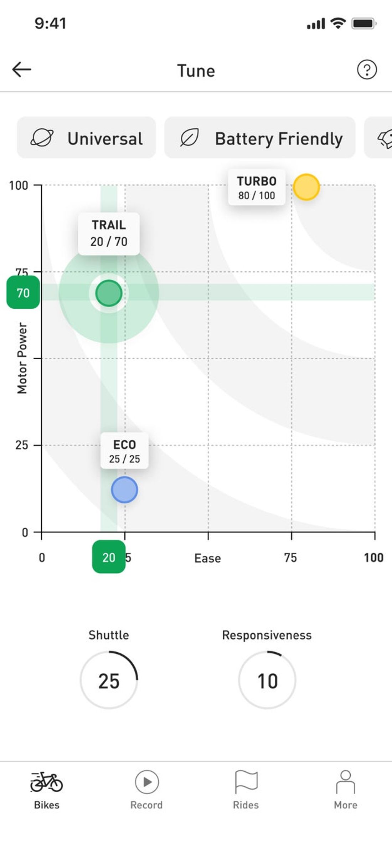Select the Universal preset button
The image size is (392, 847).
click(86, 138)
